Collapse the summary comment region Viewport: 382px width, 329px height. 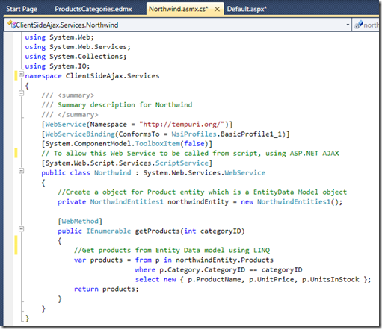(21, 93)
